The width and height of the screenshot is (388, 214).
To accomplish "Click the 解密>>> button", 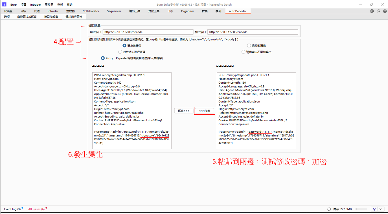I will coord(184,111).
